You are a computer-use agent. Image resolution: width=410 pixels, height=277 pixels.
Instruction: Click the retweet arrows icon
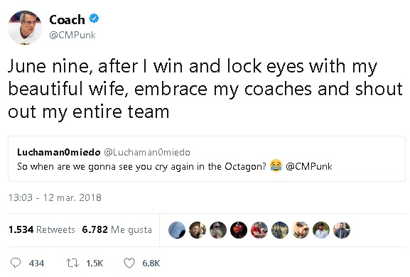pos(72,263)
